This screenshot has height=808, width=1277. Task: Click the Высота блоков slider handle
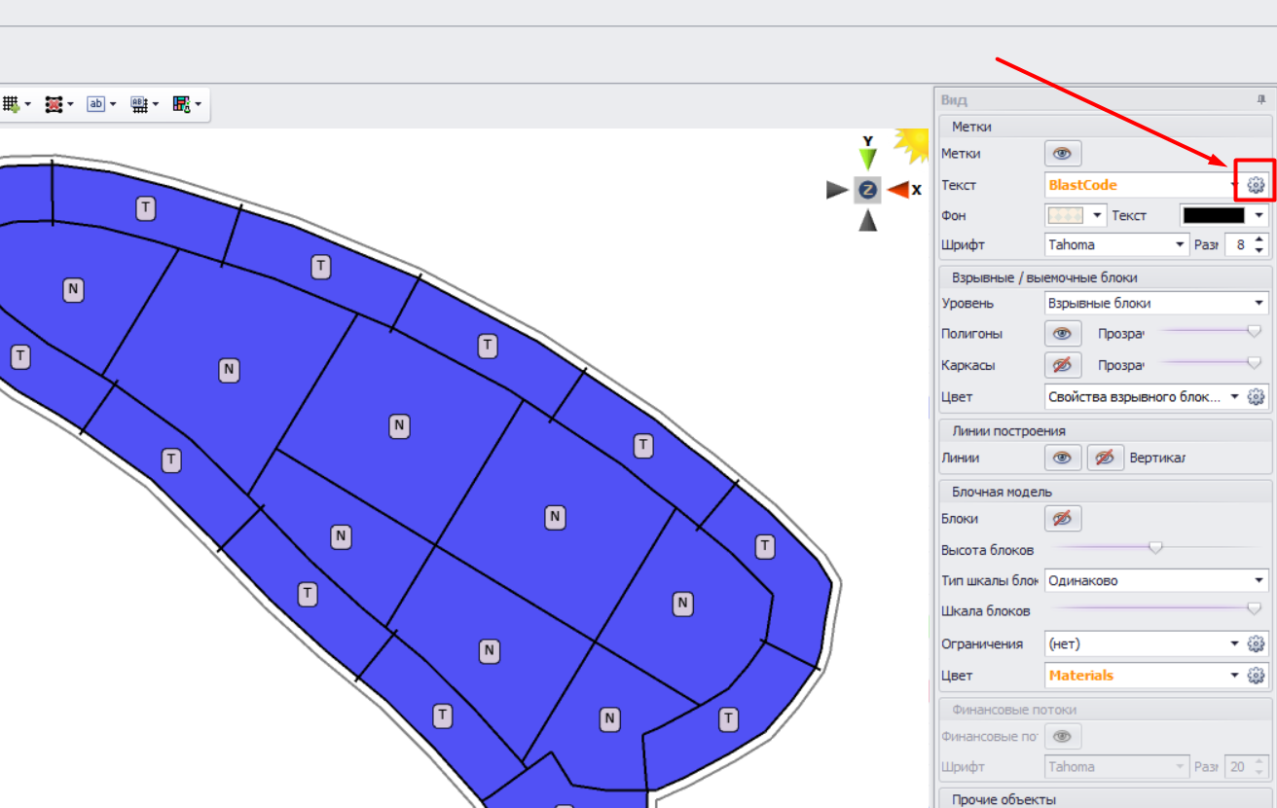[1155, 548]
